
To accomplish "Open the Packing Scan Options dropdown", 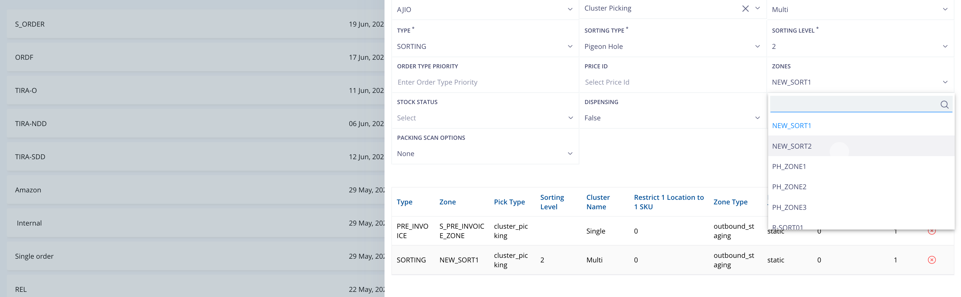I will (485, 154).
